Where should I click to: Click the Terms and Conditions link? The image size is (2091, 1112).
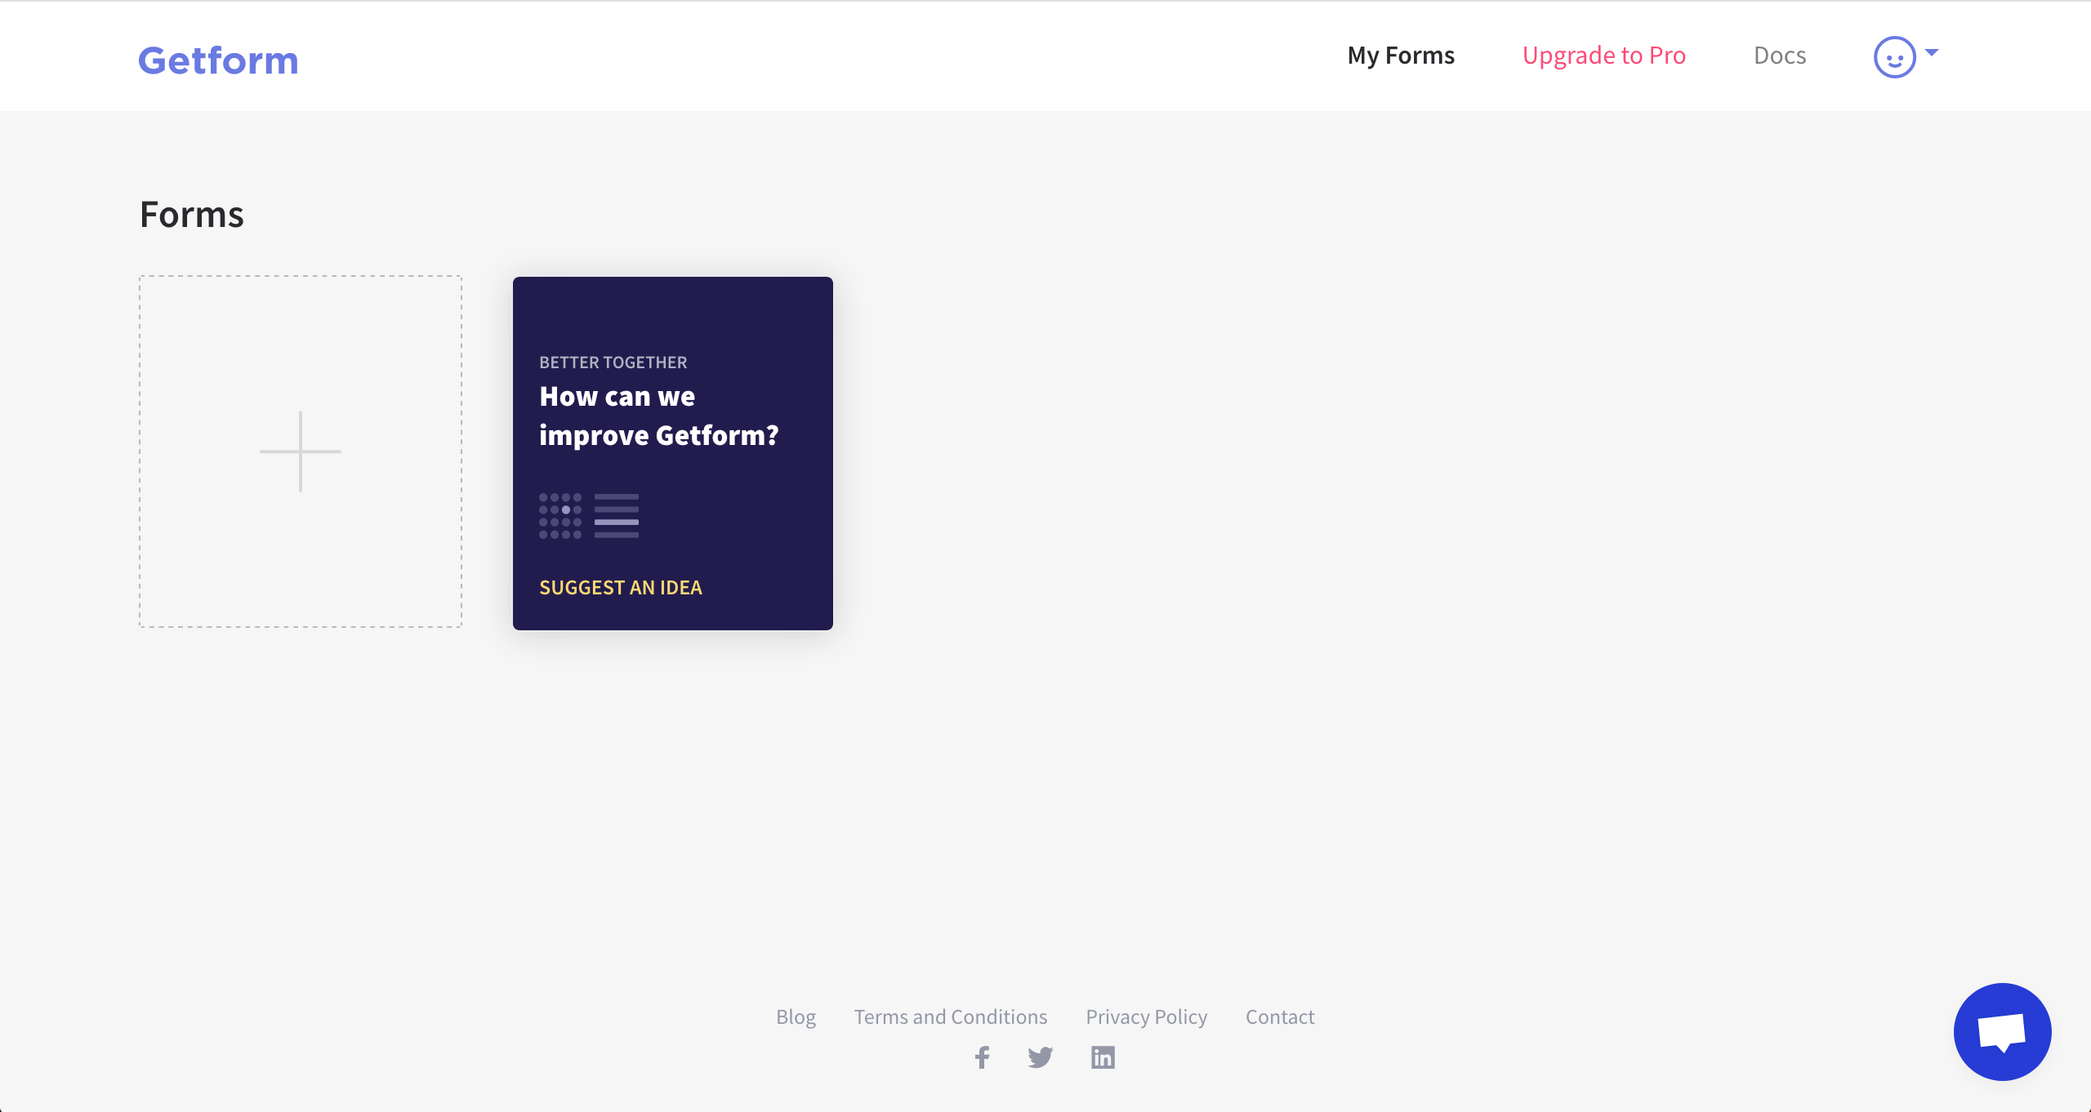click(x=950, y=1016)
